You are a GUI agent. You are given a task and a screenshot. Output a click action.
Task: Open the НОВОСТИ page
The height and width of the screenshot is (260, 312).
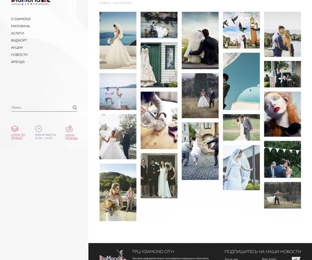[19, 55]
